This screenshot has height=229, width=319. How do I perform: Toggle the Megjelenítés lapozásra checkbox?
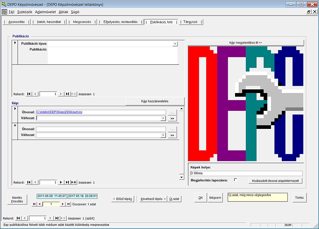click(x=235, y=180)
